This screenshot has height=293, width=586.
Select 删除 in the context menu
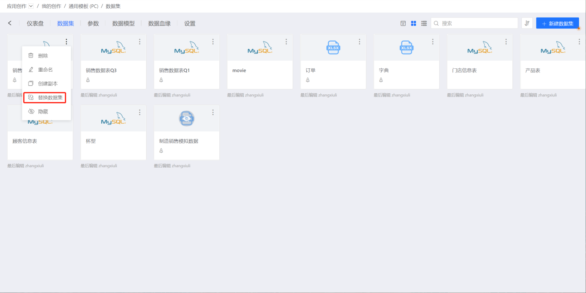coord(43,56)
